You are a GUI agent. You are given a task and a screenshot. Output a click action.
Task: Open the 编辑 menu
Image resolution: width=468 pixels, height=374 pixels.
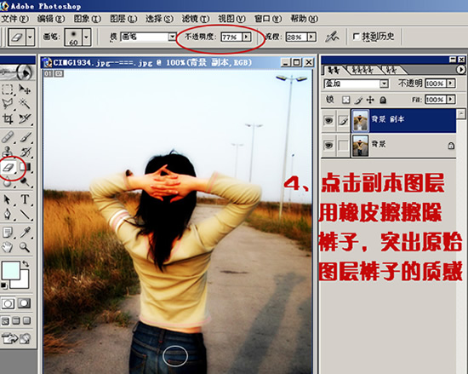pos(51,19)
